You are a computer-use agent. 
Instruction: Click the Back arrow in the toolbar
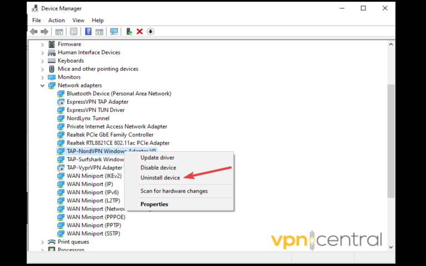tap(34, 32)
